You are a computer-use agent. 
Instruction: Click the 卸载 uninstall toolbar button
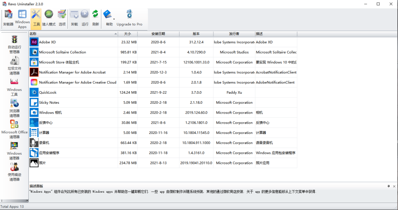74,18
